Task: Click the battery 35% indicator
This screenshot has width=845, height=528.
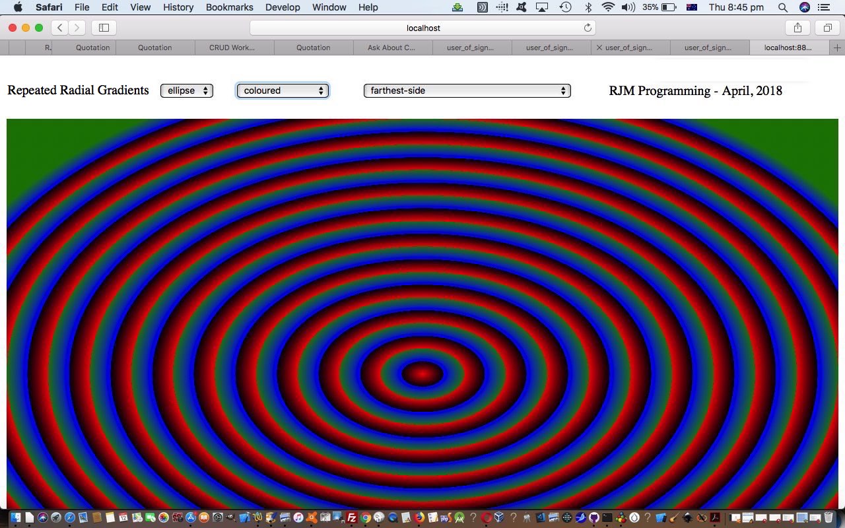Action: pyautogui.click(x=659, y=7)
